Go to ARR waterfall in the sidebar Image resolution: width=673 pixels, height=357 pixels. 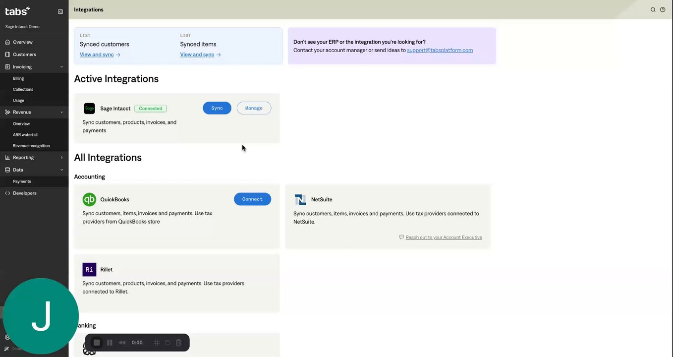[x=25, y=135]
